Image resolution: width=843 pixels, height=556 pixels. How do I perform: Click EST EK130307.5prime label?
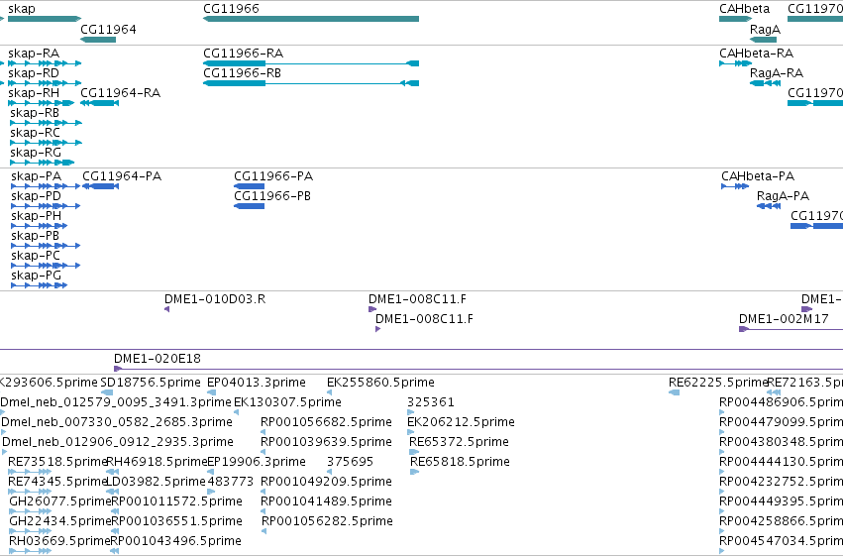click(x=287, y=402)
